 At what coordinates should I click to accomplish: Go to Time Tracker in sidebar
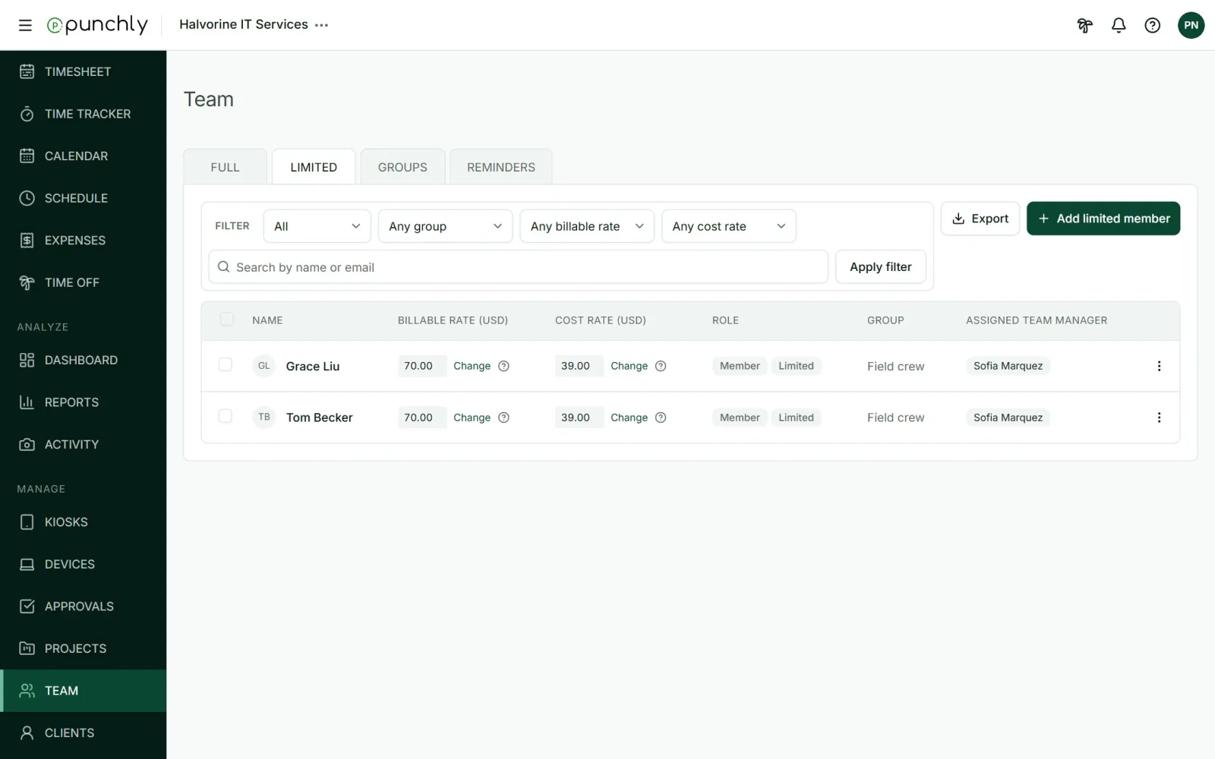(84, 114)
